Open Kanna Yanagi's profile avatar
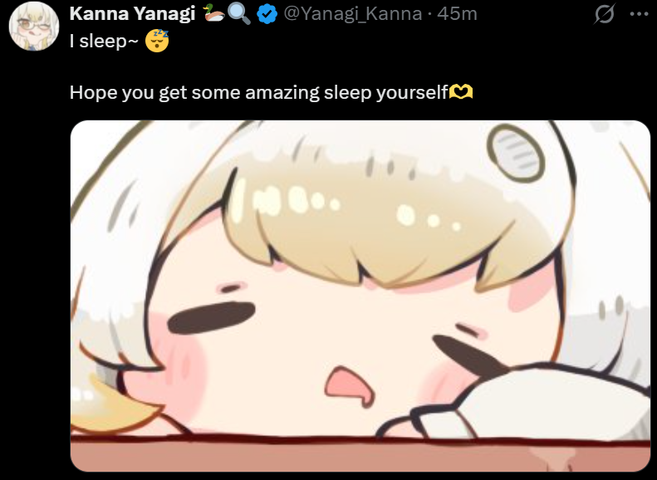This screenshot has height=480, width=657. [x=34, y=27]
